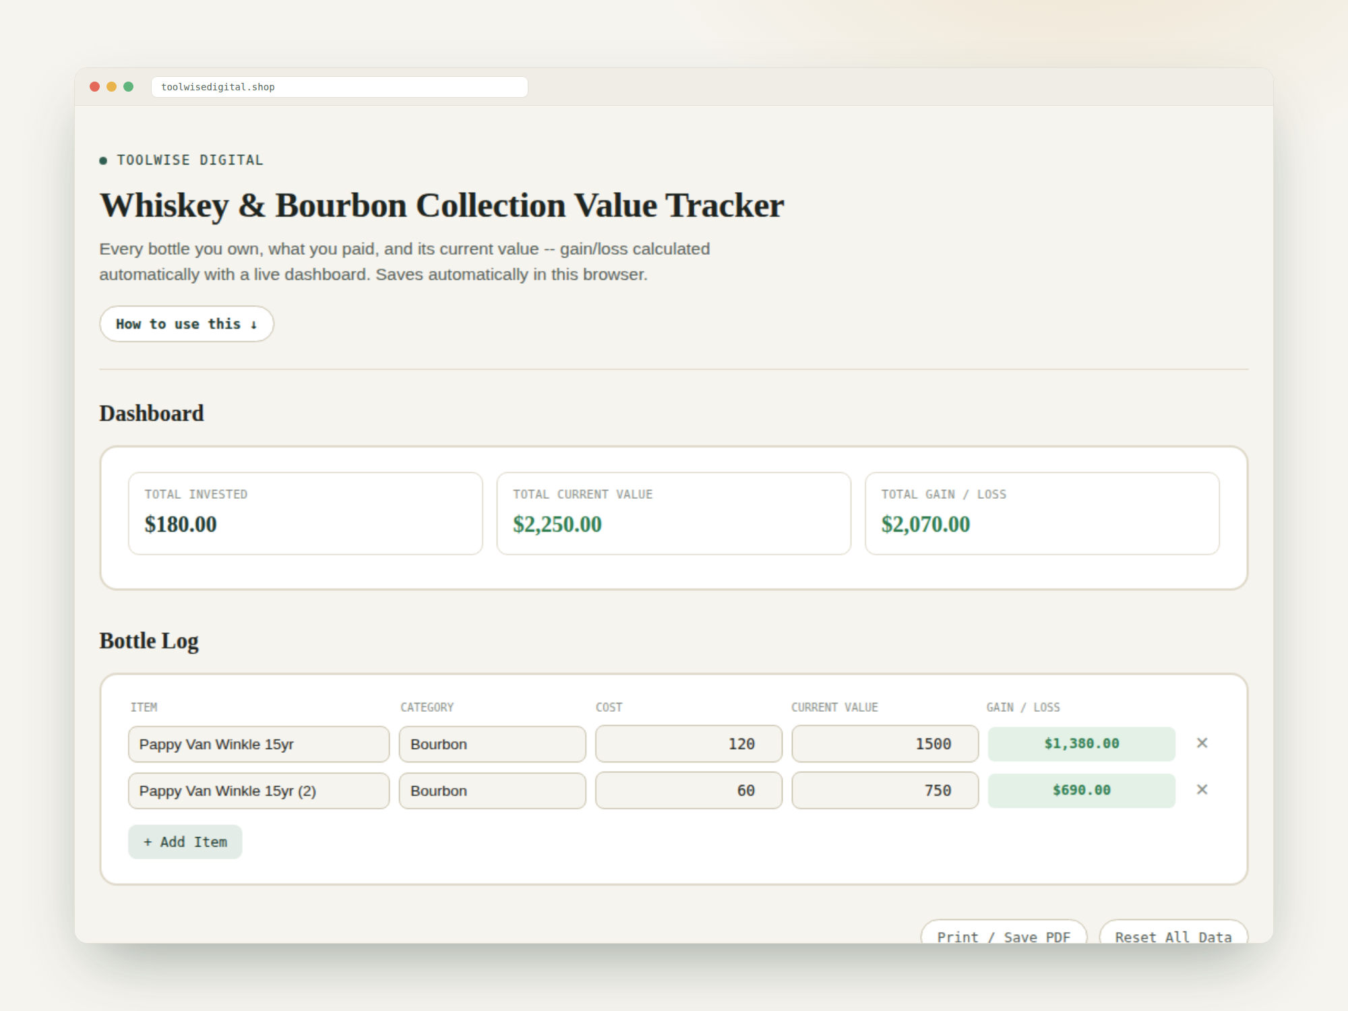Edit the item name Pappy Van Winkle 15yr (2)
This screenshot has height=1011, width=1348.
point(259,791)
